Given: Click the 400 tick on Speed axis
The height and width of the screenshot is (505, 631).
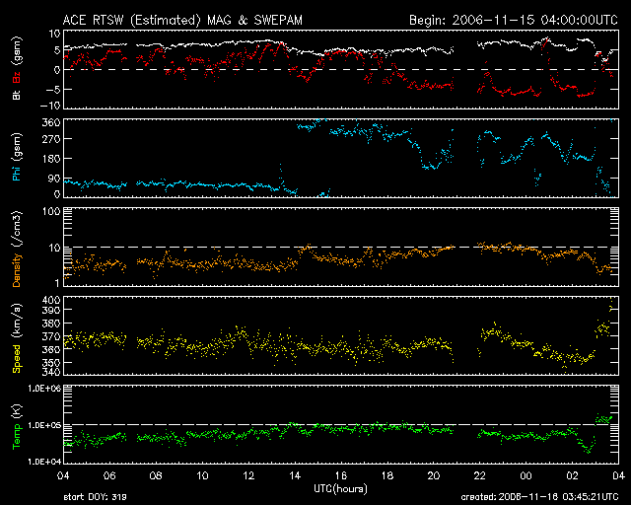Looking at the screenshot, I should pos(43,301).
